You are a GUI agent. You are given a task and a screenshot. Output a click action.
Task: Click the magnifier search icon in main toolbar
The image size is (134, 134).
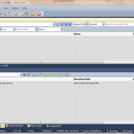point(5,14)
